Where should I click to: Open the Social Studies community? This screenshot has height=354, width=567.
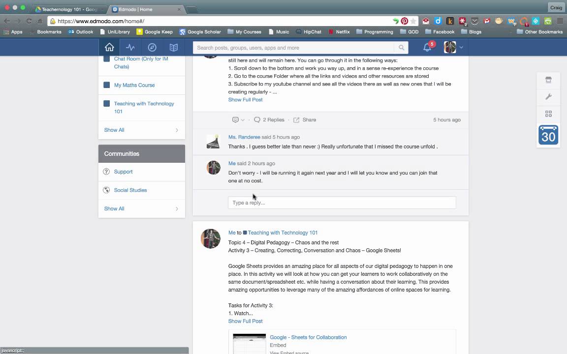point(130,190)
